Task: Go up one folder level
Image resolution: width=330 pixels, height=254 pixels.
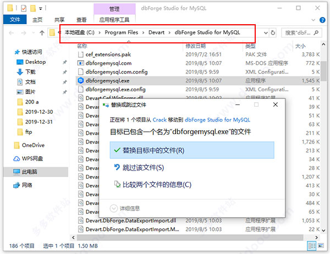Action: [x=42, y=33]
